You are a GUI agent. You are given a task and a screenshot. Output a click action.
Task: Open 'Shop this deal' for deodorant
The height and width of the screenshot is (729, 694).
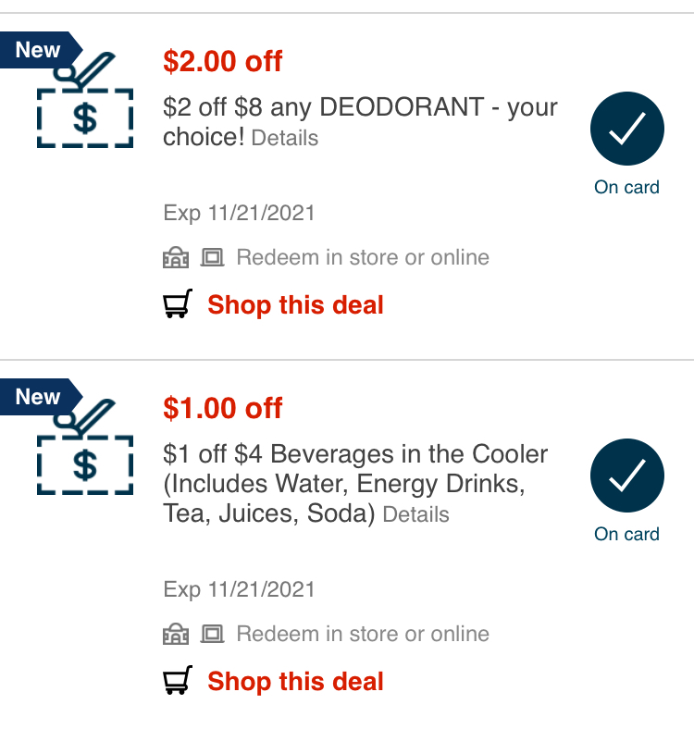[295, 305]
